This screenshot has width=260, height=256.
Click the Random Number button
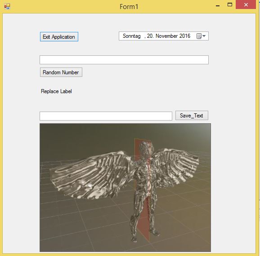coord(61,72)
